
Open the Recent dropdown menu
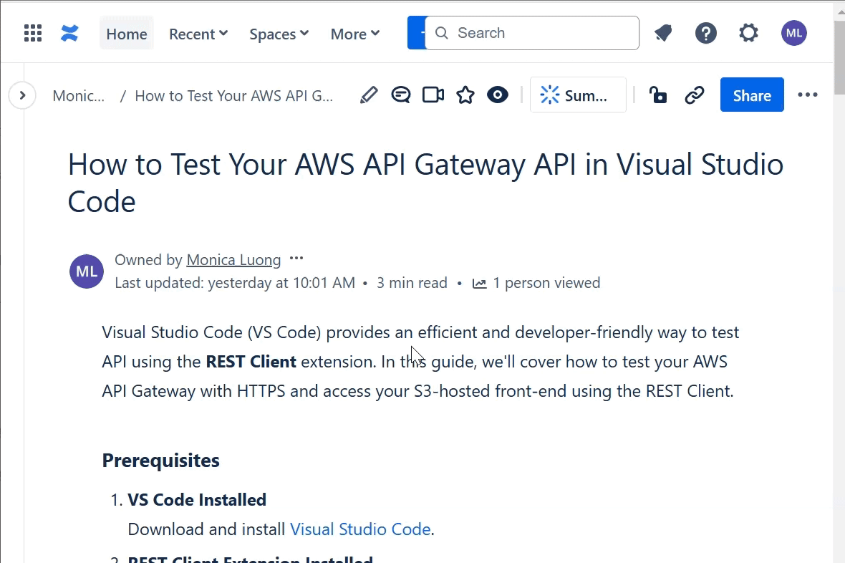click(x=198, y=34)
